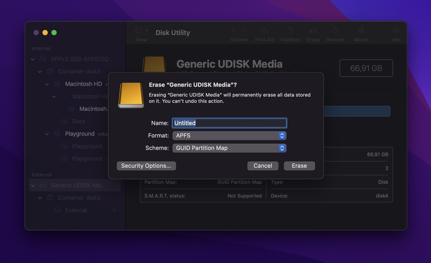Screen dimensions: 431x263
Task: Collapse Generic UDISK Media sidebar chevron
Action: 33,186
